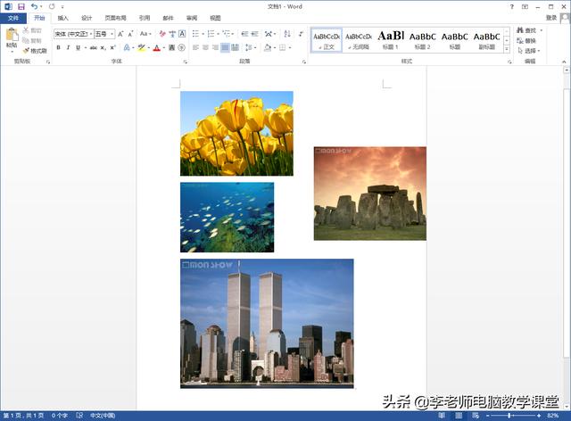The image size is (571, 421).
Task: Open the Change Case (Aa) dropdown
Action: (145, 34)
